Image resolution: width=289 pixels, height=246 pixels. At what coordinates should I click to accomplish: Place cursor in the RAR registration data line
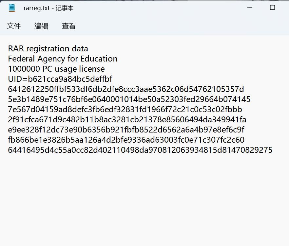[x=48, y=48]
